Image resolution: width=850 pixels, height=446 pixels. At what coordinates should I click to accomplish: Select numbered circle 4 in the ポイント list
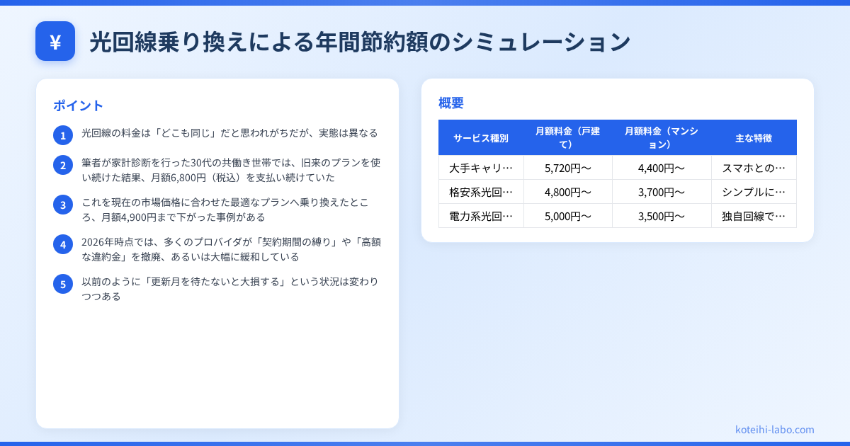63,244
